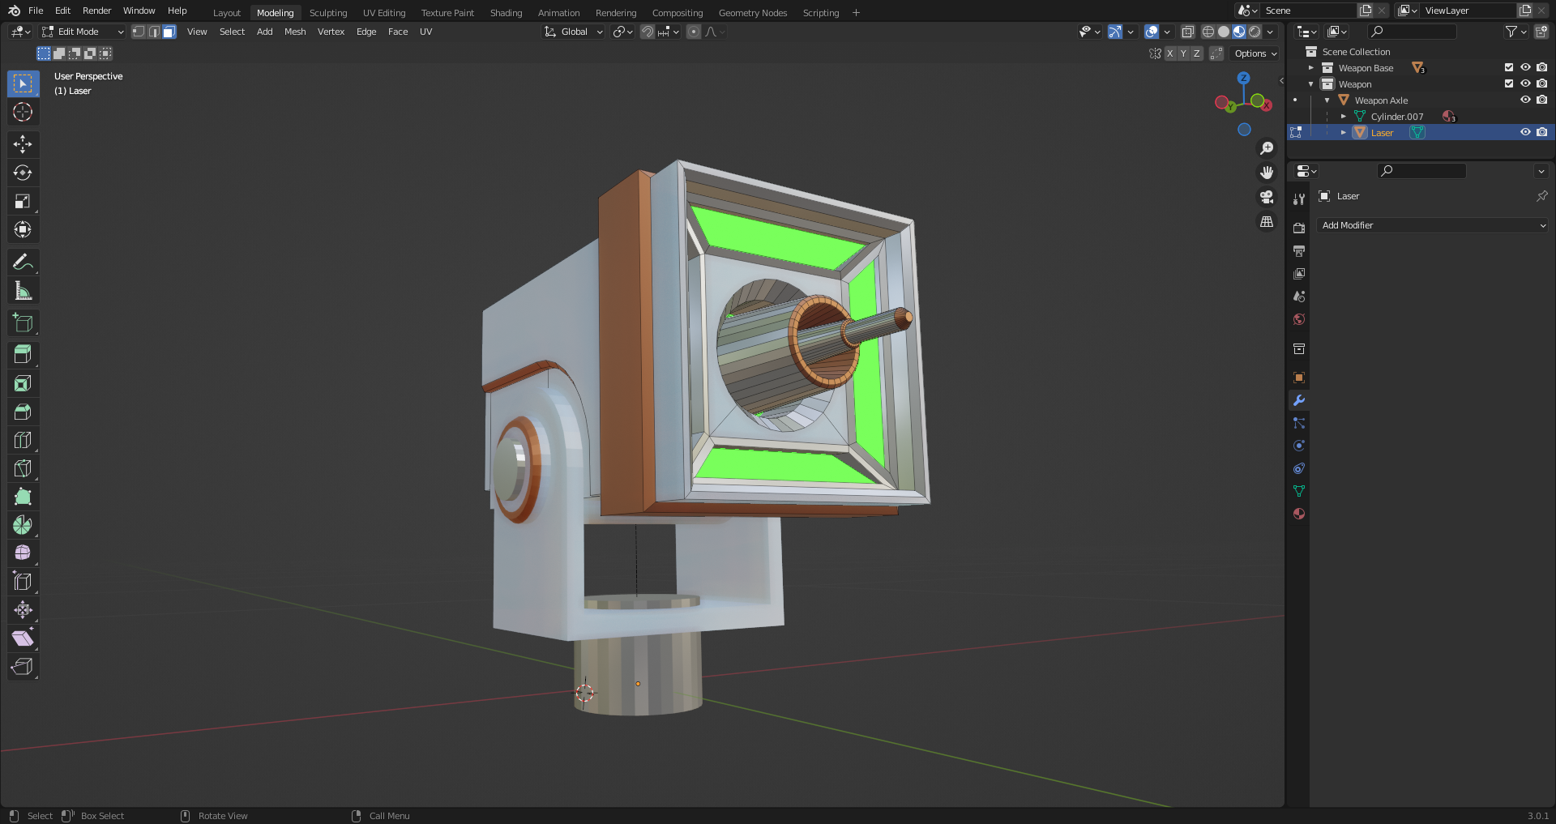Image resolution: width=1556 pixels, height=824 pixels.
Task: Activate the Scale tool
Action: pos(23,201)
